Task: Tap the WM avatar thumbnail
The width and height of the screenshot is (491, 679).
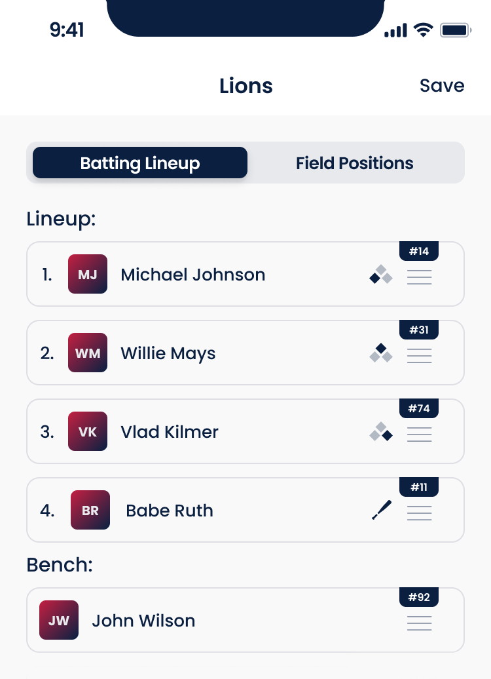Action: [88, 353]
